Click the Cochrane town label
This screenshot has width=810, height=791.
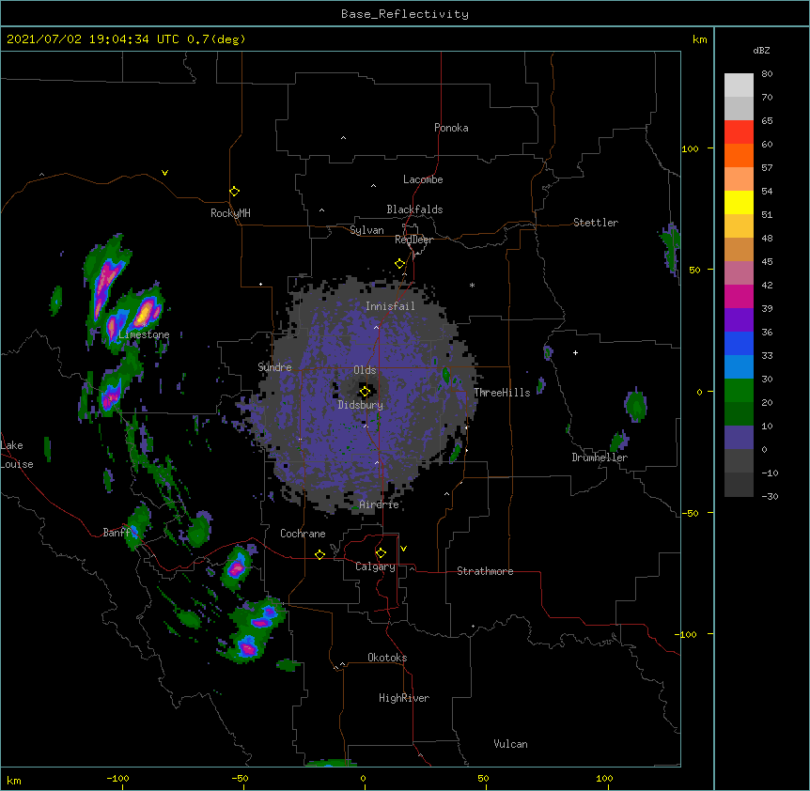point(303,534)
